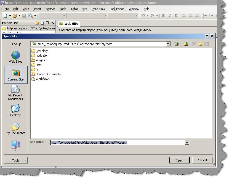Create new folder in Open Site dialog
Viewport: 229px width, 178px height.
pos(200,44)
